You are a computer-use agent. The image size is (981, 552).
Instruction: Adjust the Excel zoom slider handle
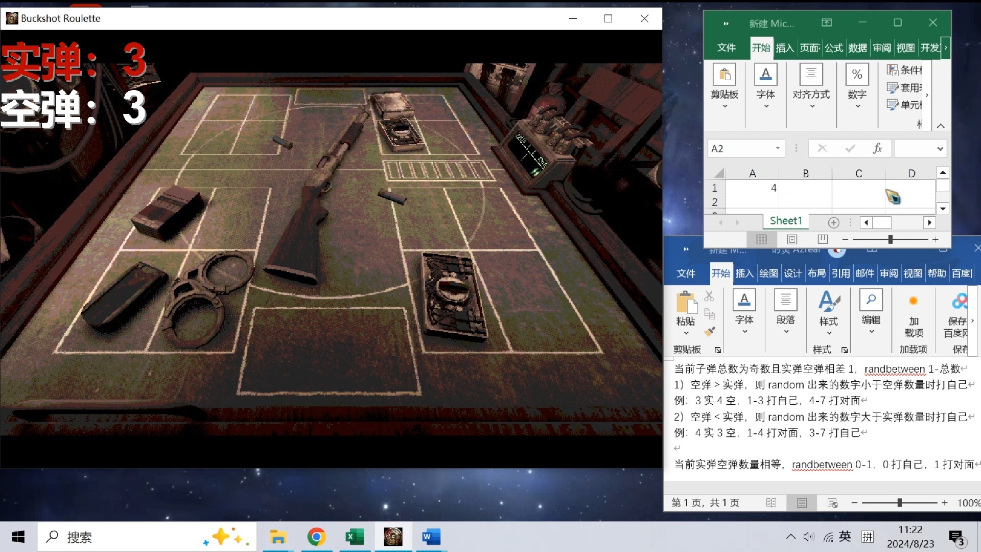click(x=890, y=239)
